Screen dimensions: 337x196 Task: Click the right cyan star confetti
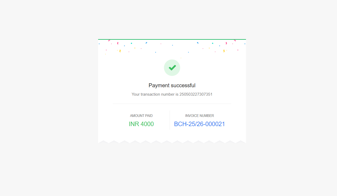tap(213, 43)
